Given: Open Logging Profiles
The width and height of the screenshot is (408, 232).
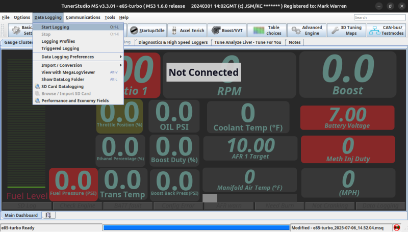Looking at the screenshot, I should point(78,41).
